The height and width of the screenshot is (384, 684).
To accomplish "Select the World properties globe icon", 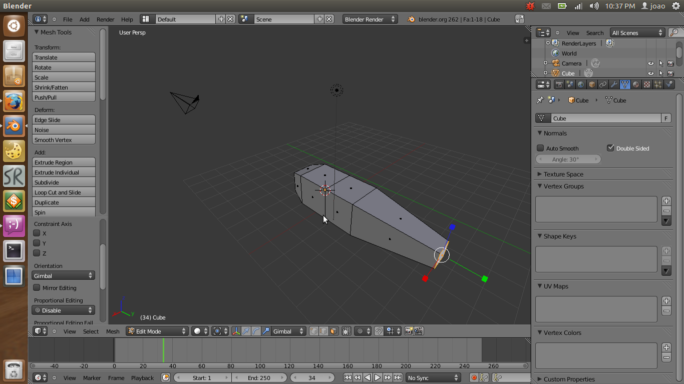I will 580,84.
